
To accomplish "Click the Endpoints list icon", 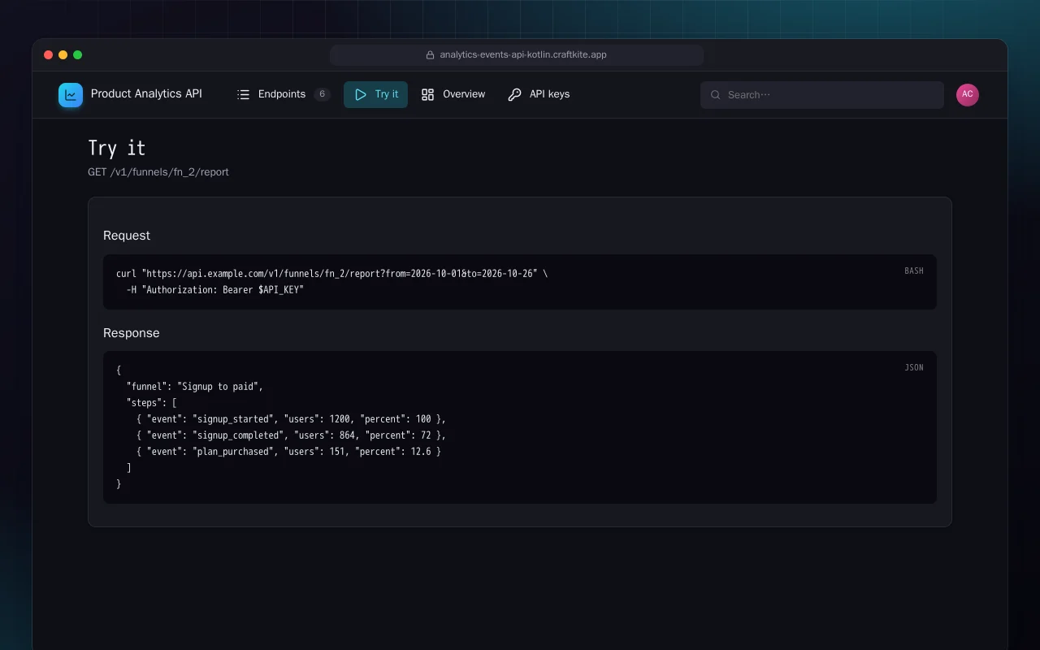I will [x=243, y=94].
